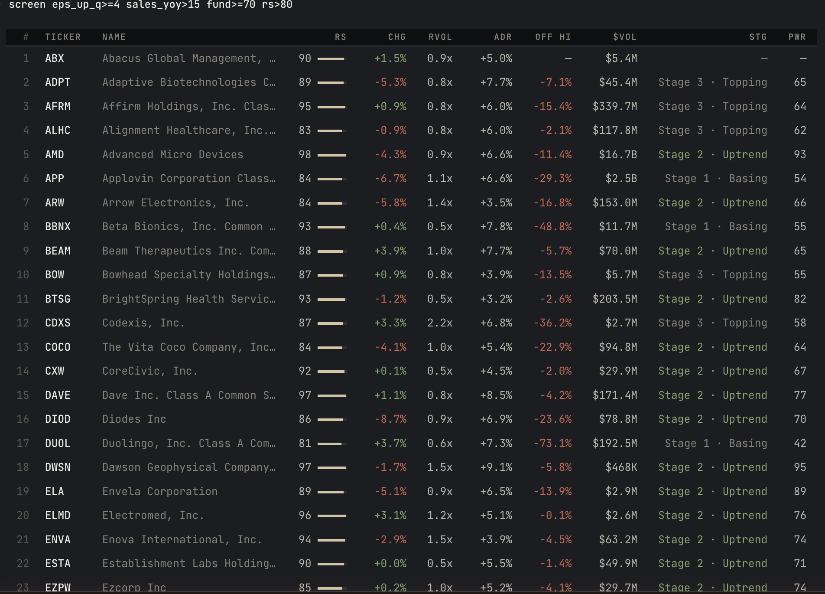Screen dimensions: 825x594
Task: Select the BEAM ticker
Action: click(x=58, y=251)
